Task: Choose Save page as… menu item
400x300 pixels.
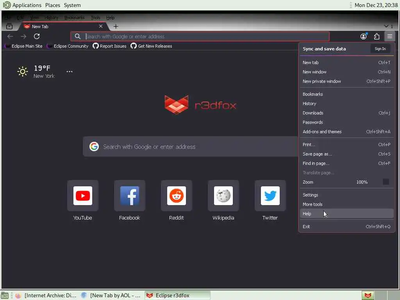Action: (346, 154)
